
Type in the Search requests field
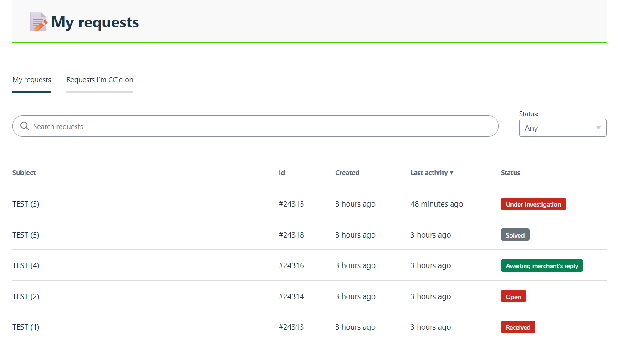pos(260,126)
